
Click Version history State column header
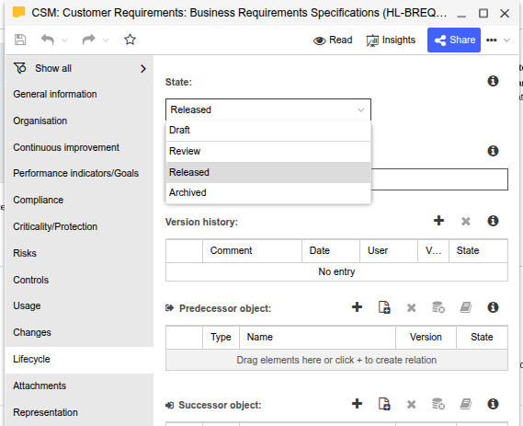pyautogui.click(x=478, y=251)
